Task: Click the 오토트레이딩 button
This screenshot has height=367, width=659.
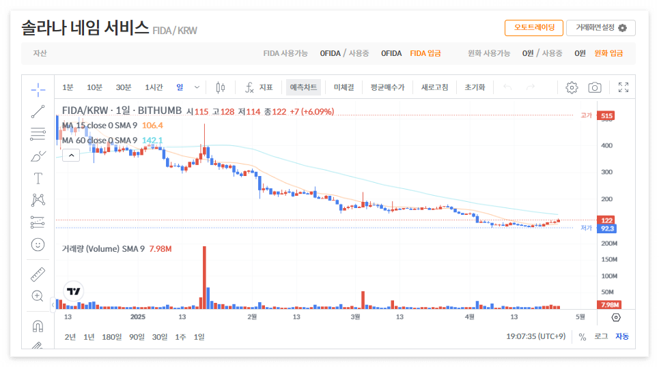Action: pos(534,28)
